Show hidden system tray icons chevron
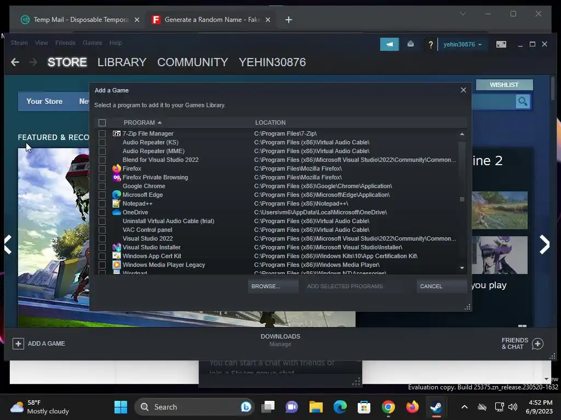Screen dimensions: 561x420 point(465,407)
